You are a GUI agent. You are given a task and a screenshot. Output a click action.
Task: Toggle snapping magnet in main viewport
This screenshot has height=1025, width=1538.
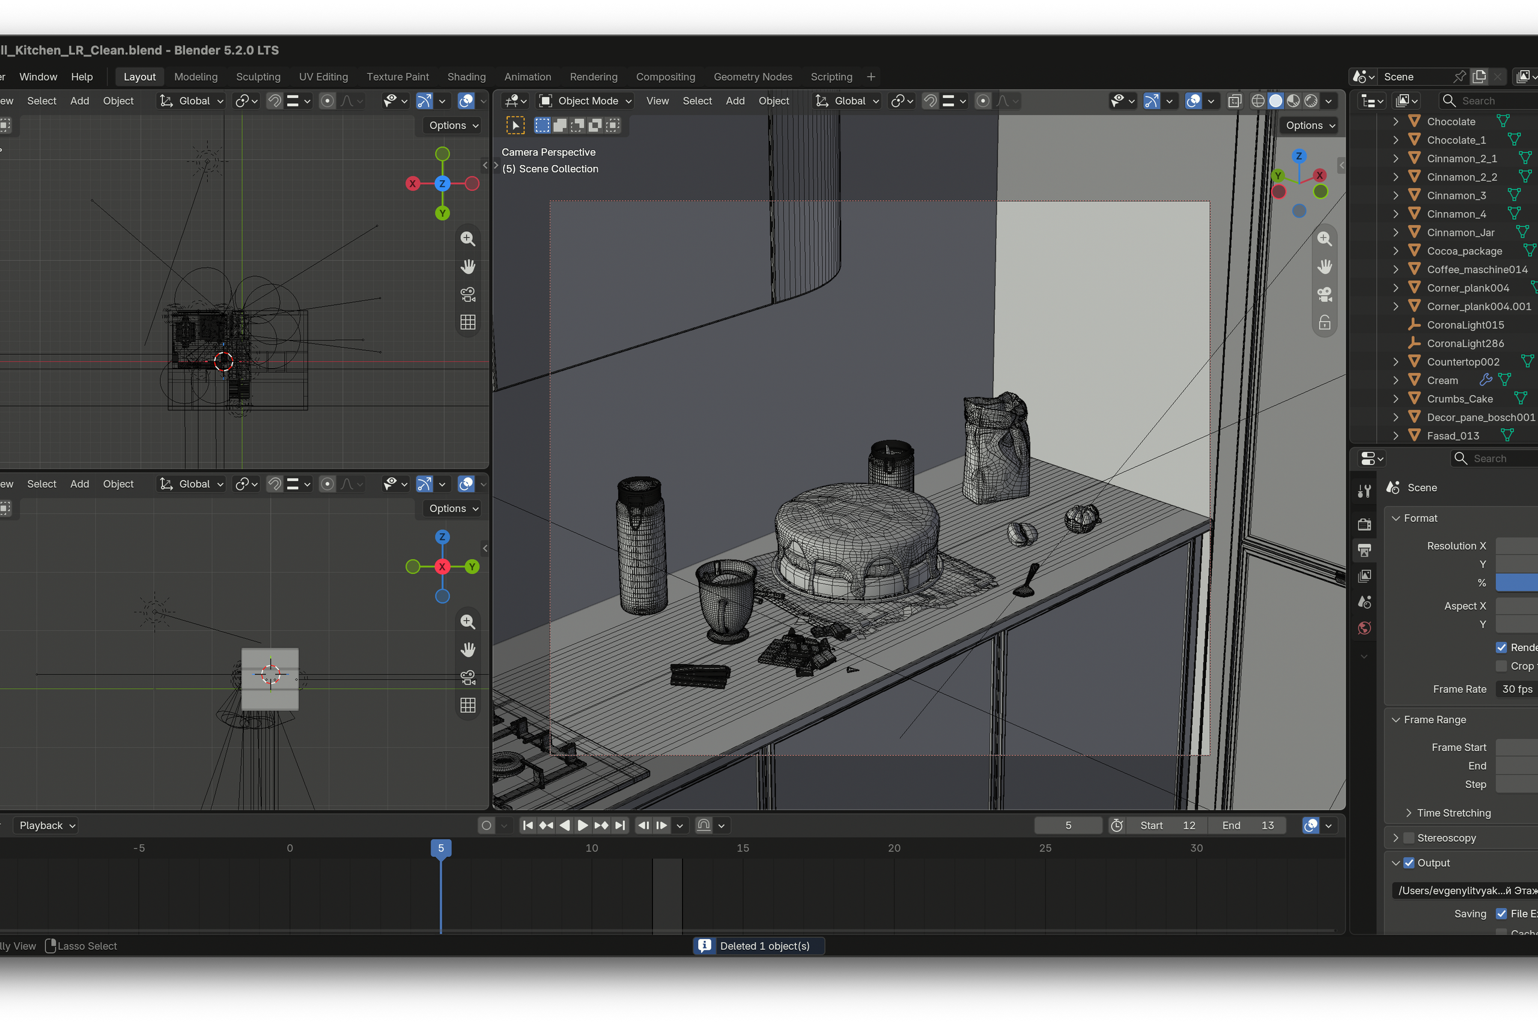pos(930,101)
